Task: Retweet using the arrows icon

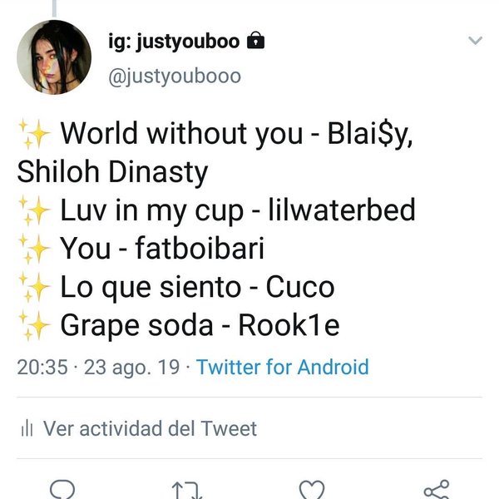Action: click(186, 491)
